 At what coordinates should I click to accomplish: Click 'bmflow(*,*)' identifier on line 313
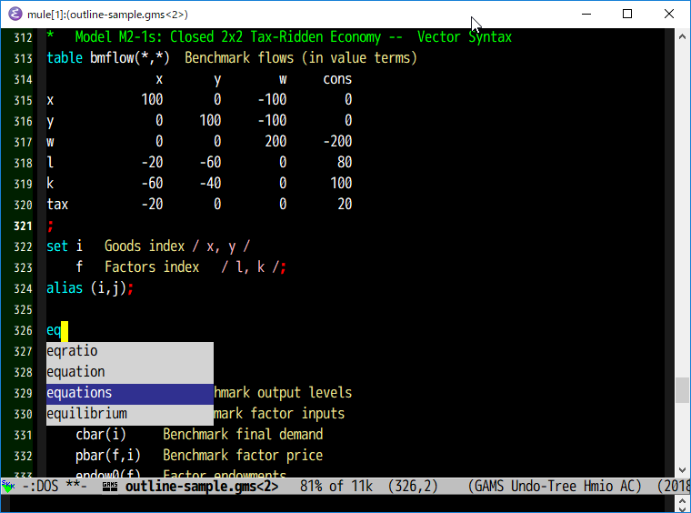129,57
